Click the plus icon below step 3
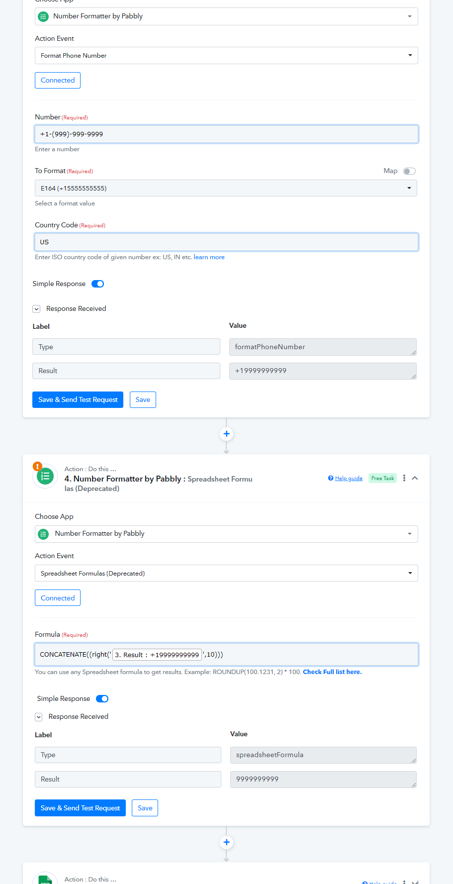This screenshot has width=453, height=884. point(227,434)
